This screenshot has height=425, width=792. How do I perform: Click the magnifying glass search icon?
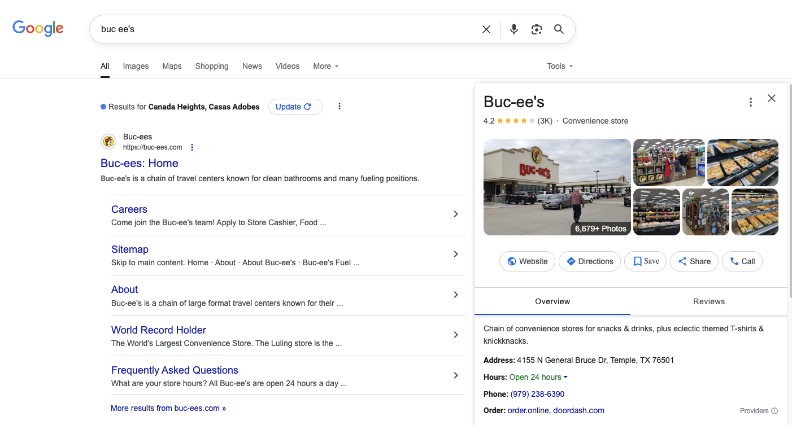559,29
